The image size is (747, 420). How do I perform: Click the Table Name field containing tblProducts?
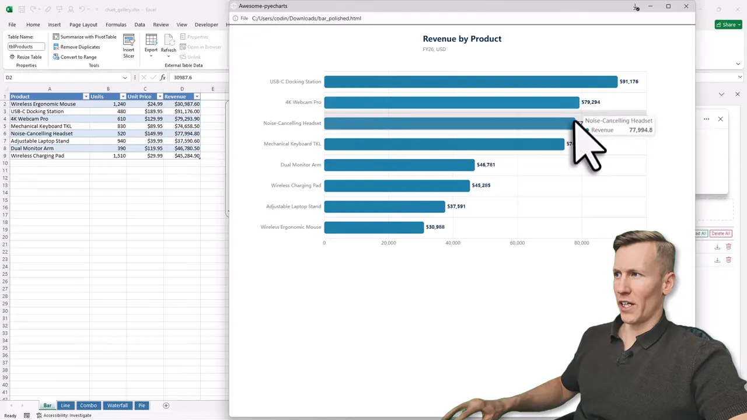[26, 47]
